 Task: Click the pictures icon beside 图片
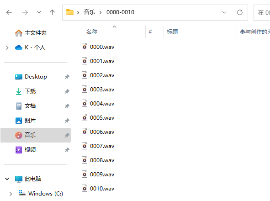point(19,121)
